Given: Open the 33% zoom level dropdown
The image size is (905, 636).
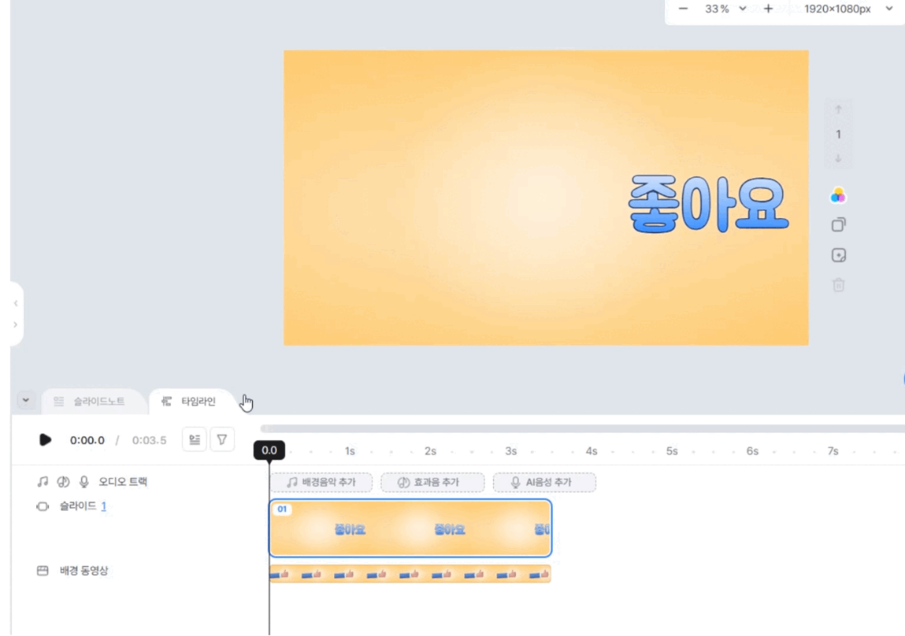Looking at the screenshot, I should point(725,9).
